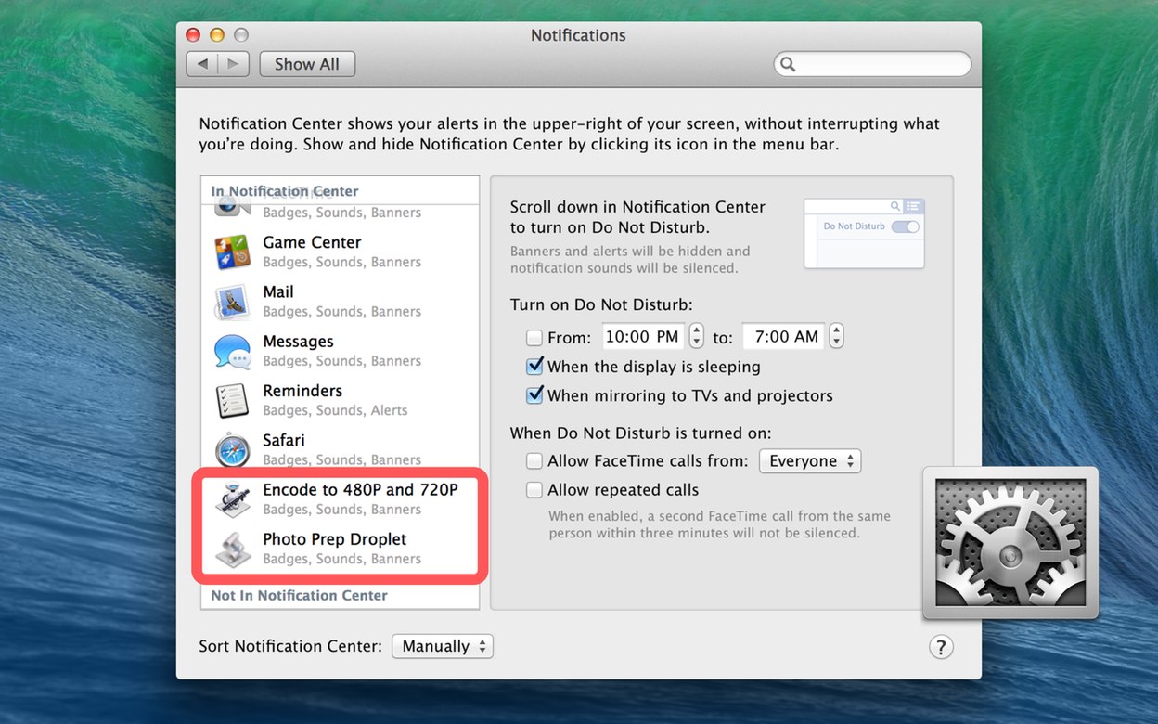The height and width of the screenshot is (724, 1158).
Task: Enable Allow FaceTime calls from checkbox
Action: [x=534, y=460]
